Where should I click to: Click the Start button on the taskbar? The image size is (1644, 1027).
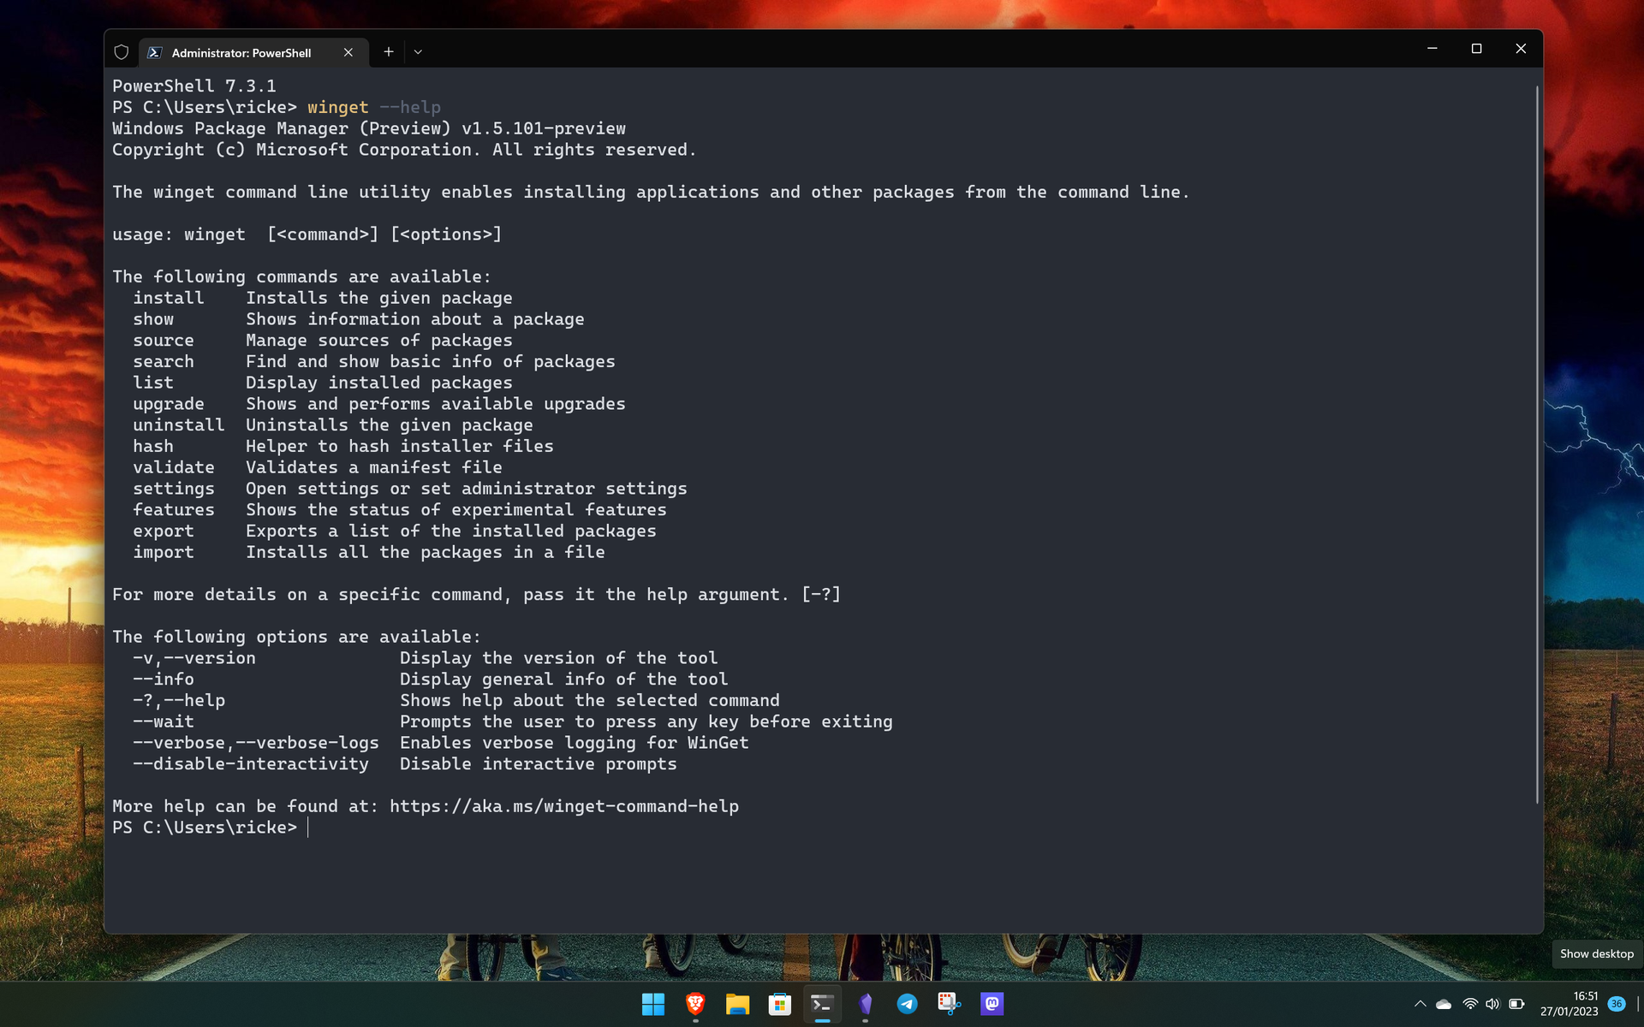click(654, 1004)
